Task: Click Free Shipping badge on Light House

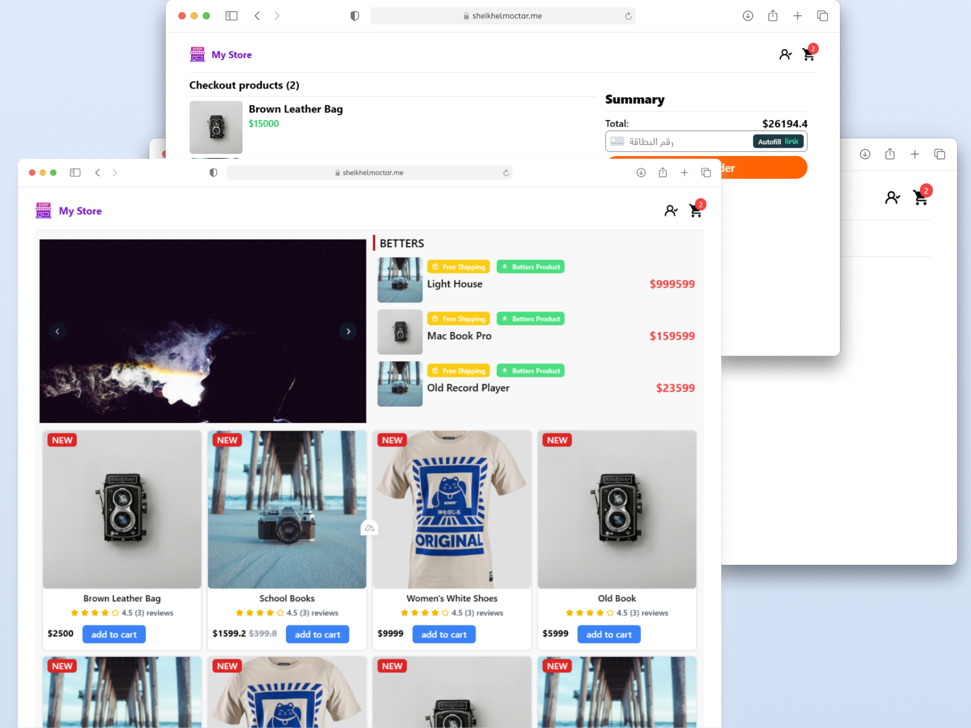Action: pos(459,267)
